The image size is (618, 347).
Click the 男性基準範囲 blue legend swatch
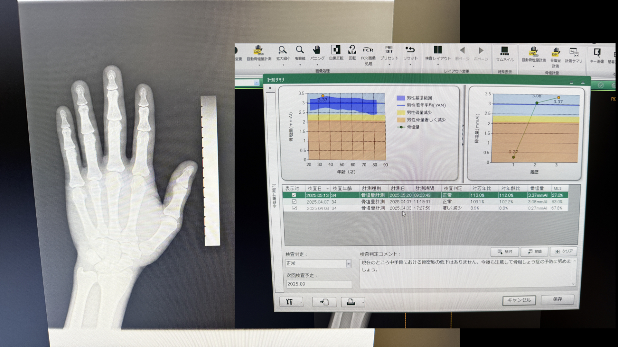coord(401,98)
